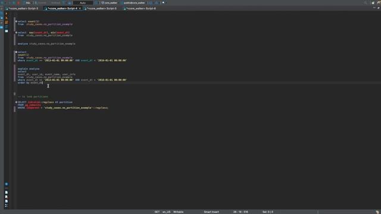This screenshot has width=381, height=214.
Task: Click the blue round gear icon in lower sidebar
Action: tap(7, 184)
